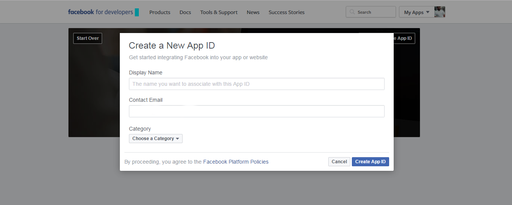
Task: Open Success Stories page
Action: (286, 12)
